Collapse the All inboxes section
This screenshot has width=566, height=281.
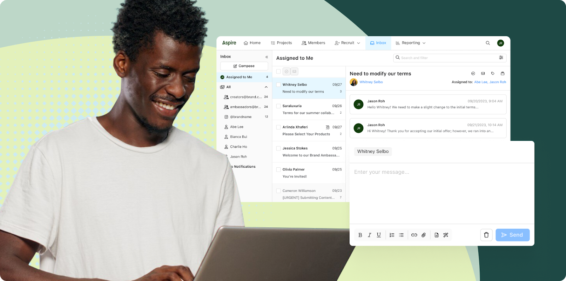[266, 87]
